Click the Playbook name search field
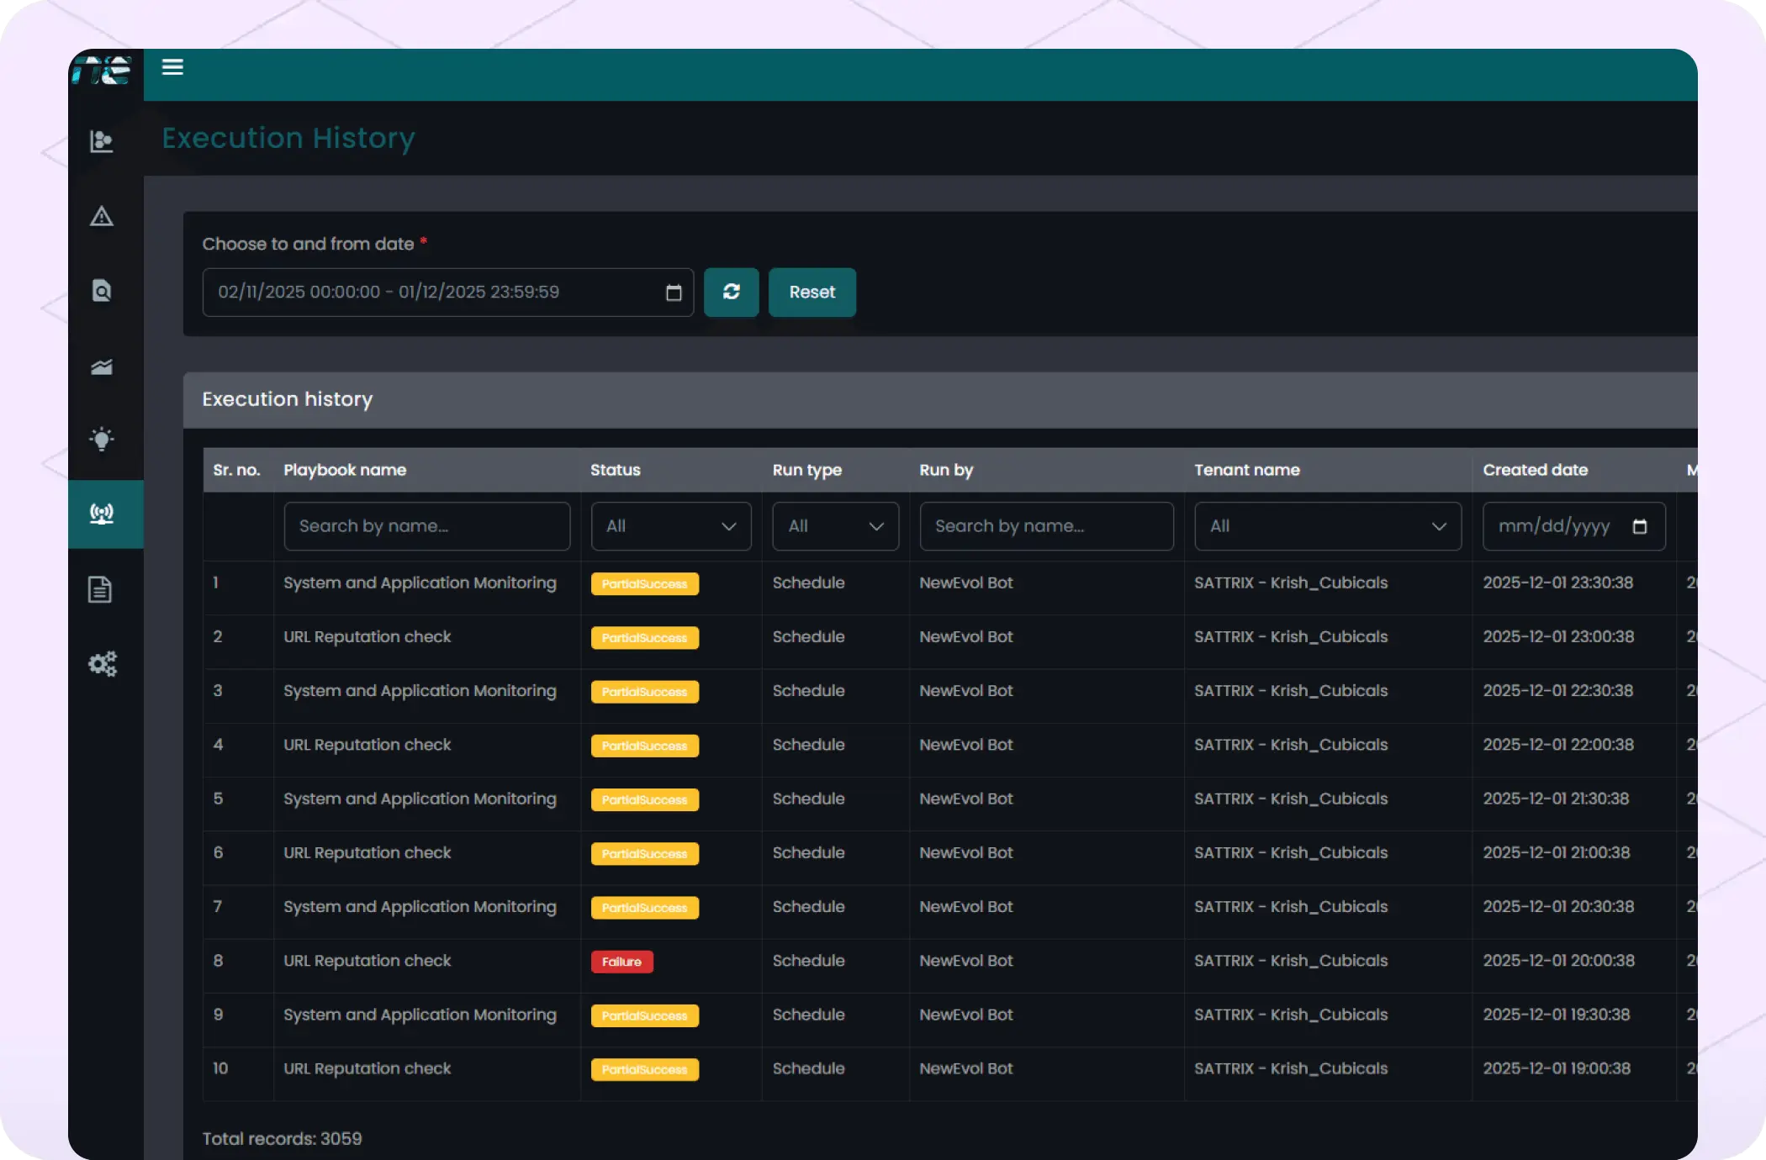 (x=426, y=526)
